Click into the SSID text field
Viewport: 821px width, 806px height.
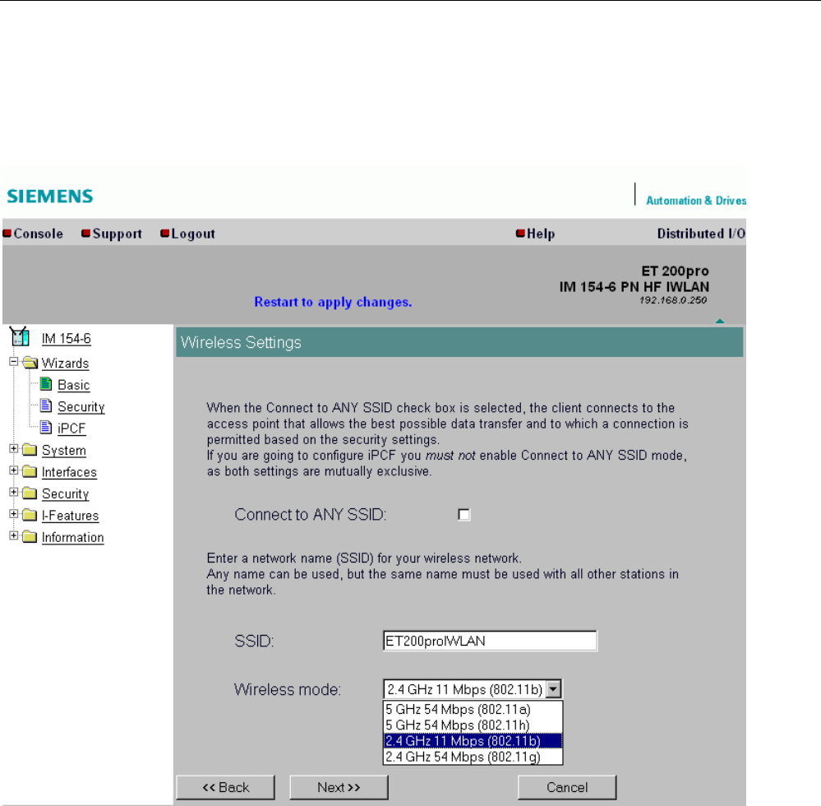(x=490, y=641)
